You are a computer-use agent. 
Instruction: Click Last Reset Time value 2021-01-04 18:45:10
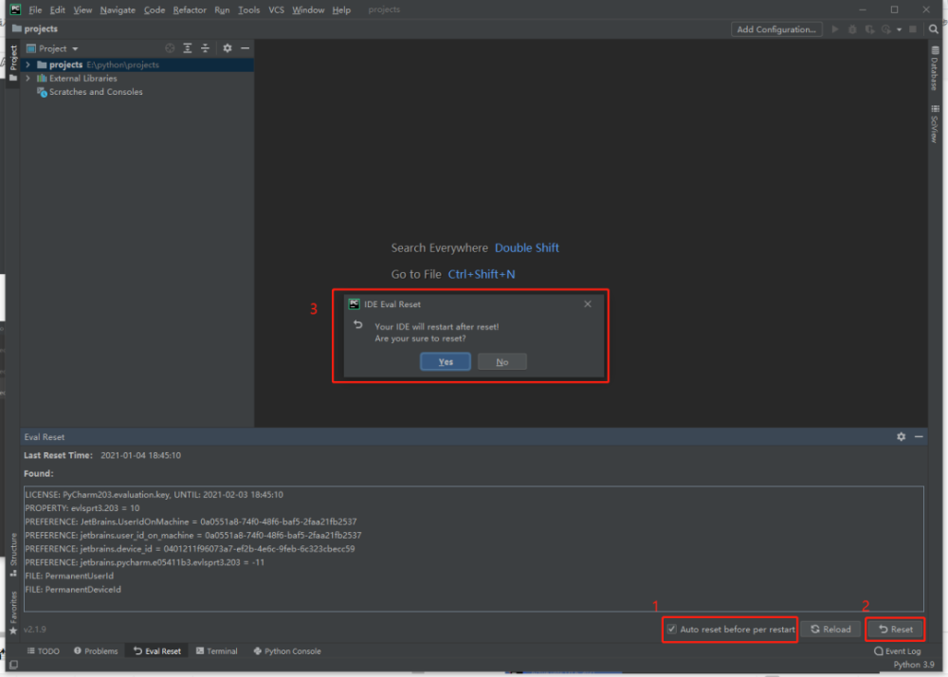click(x=140, y=455)
